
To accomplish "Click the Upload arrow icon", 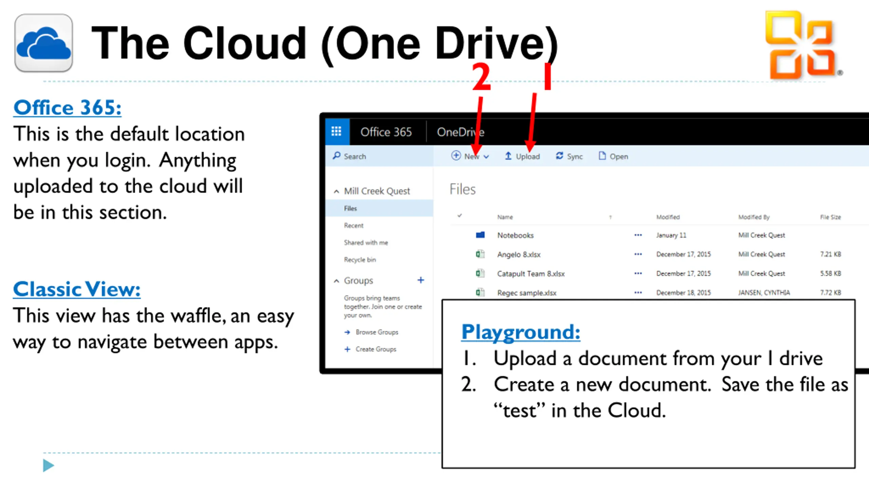I will [x=508, y=156].
